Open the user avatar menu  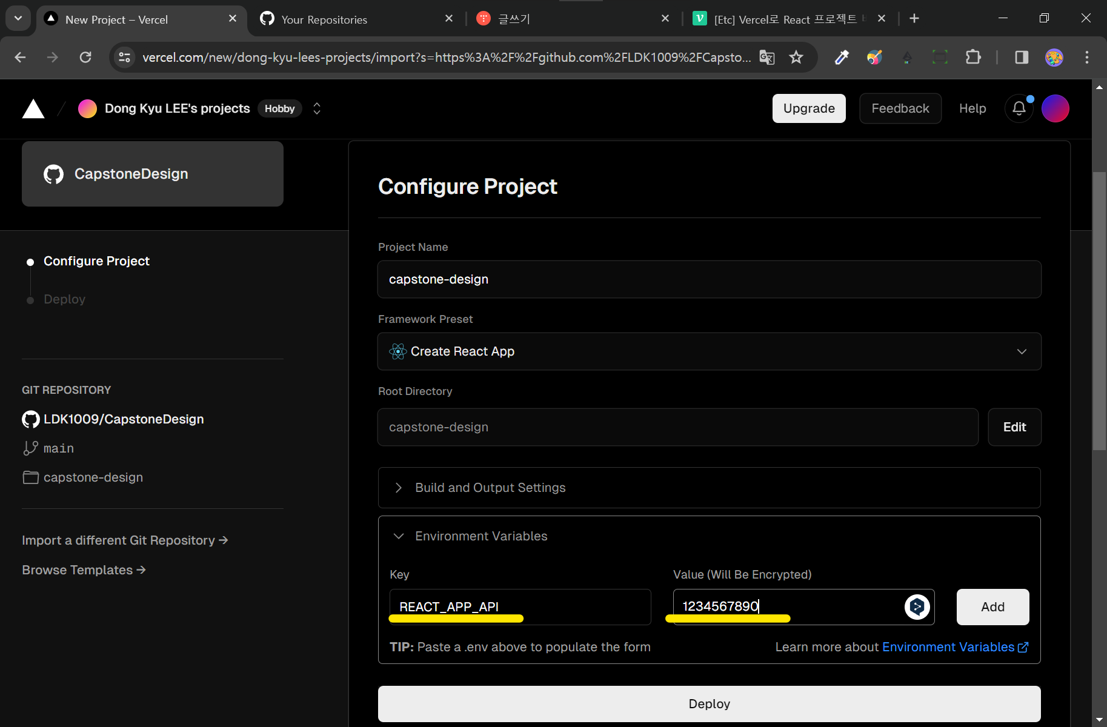click(x=1055, y=108)
